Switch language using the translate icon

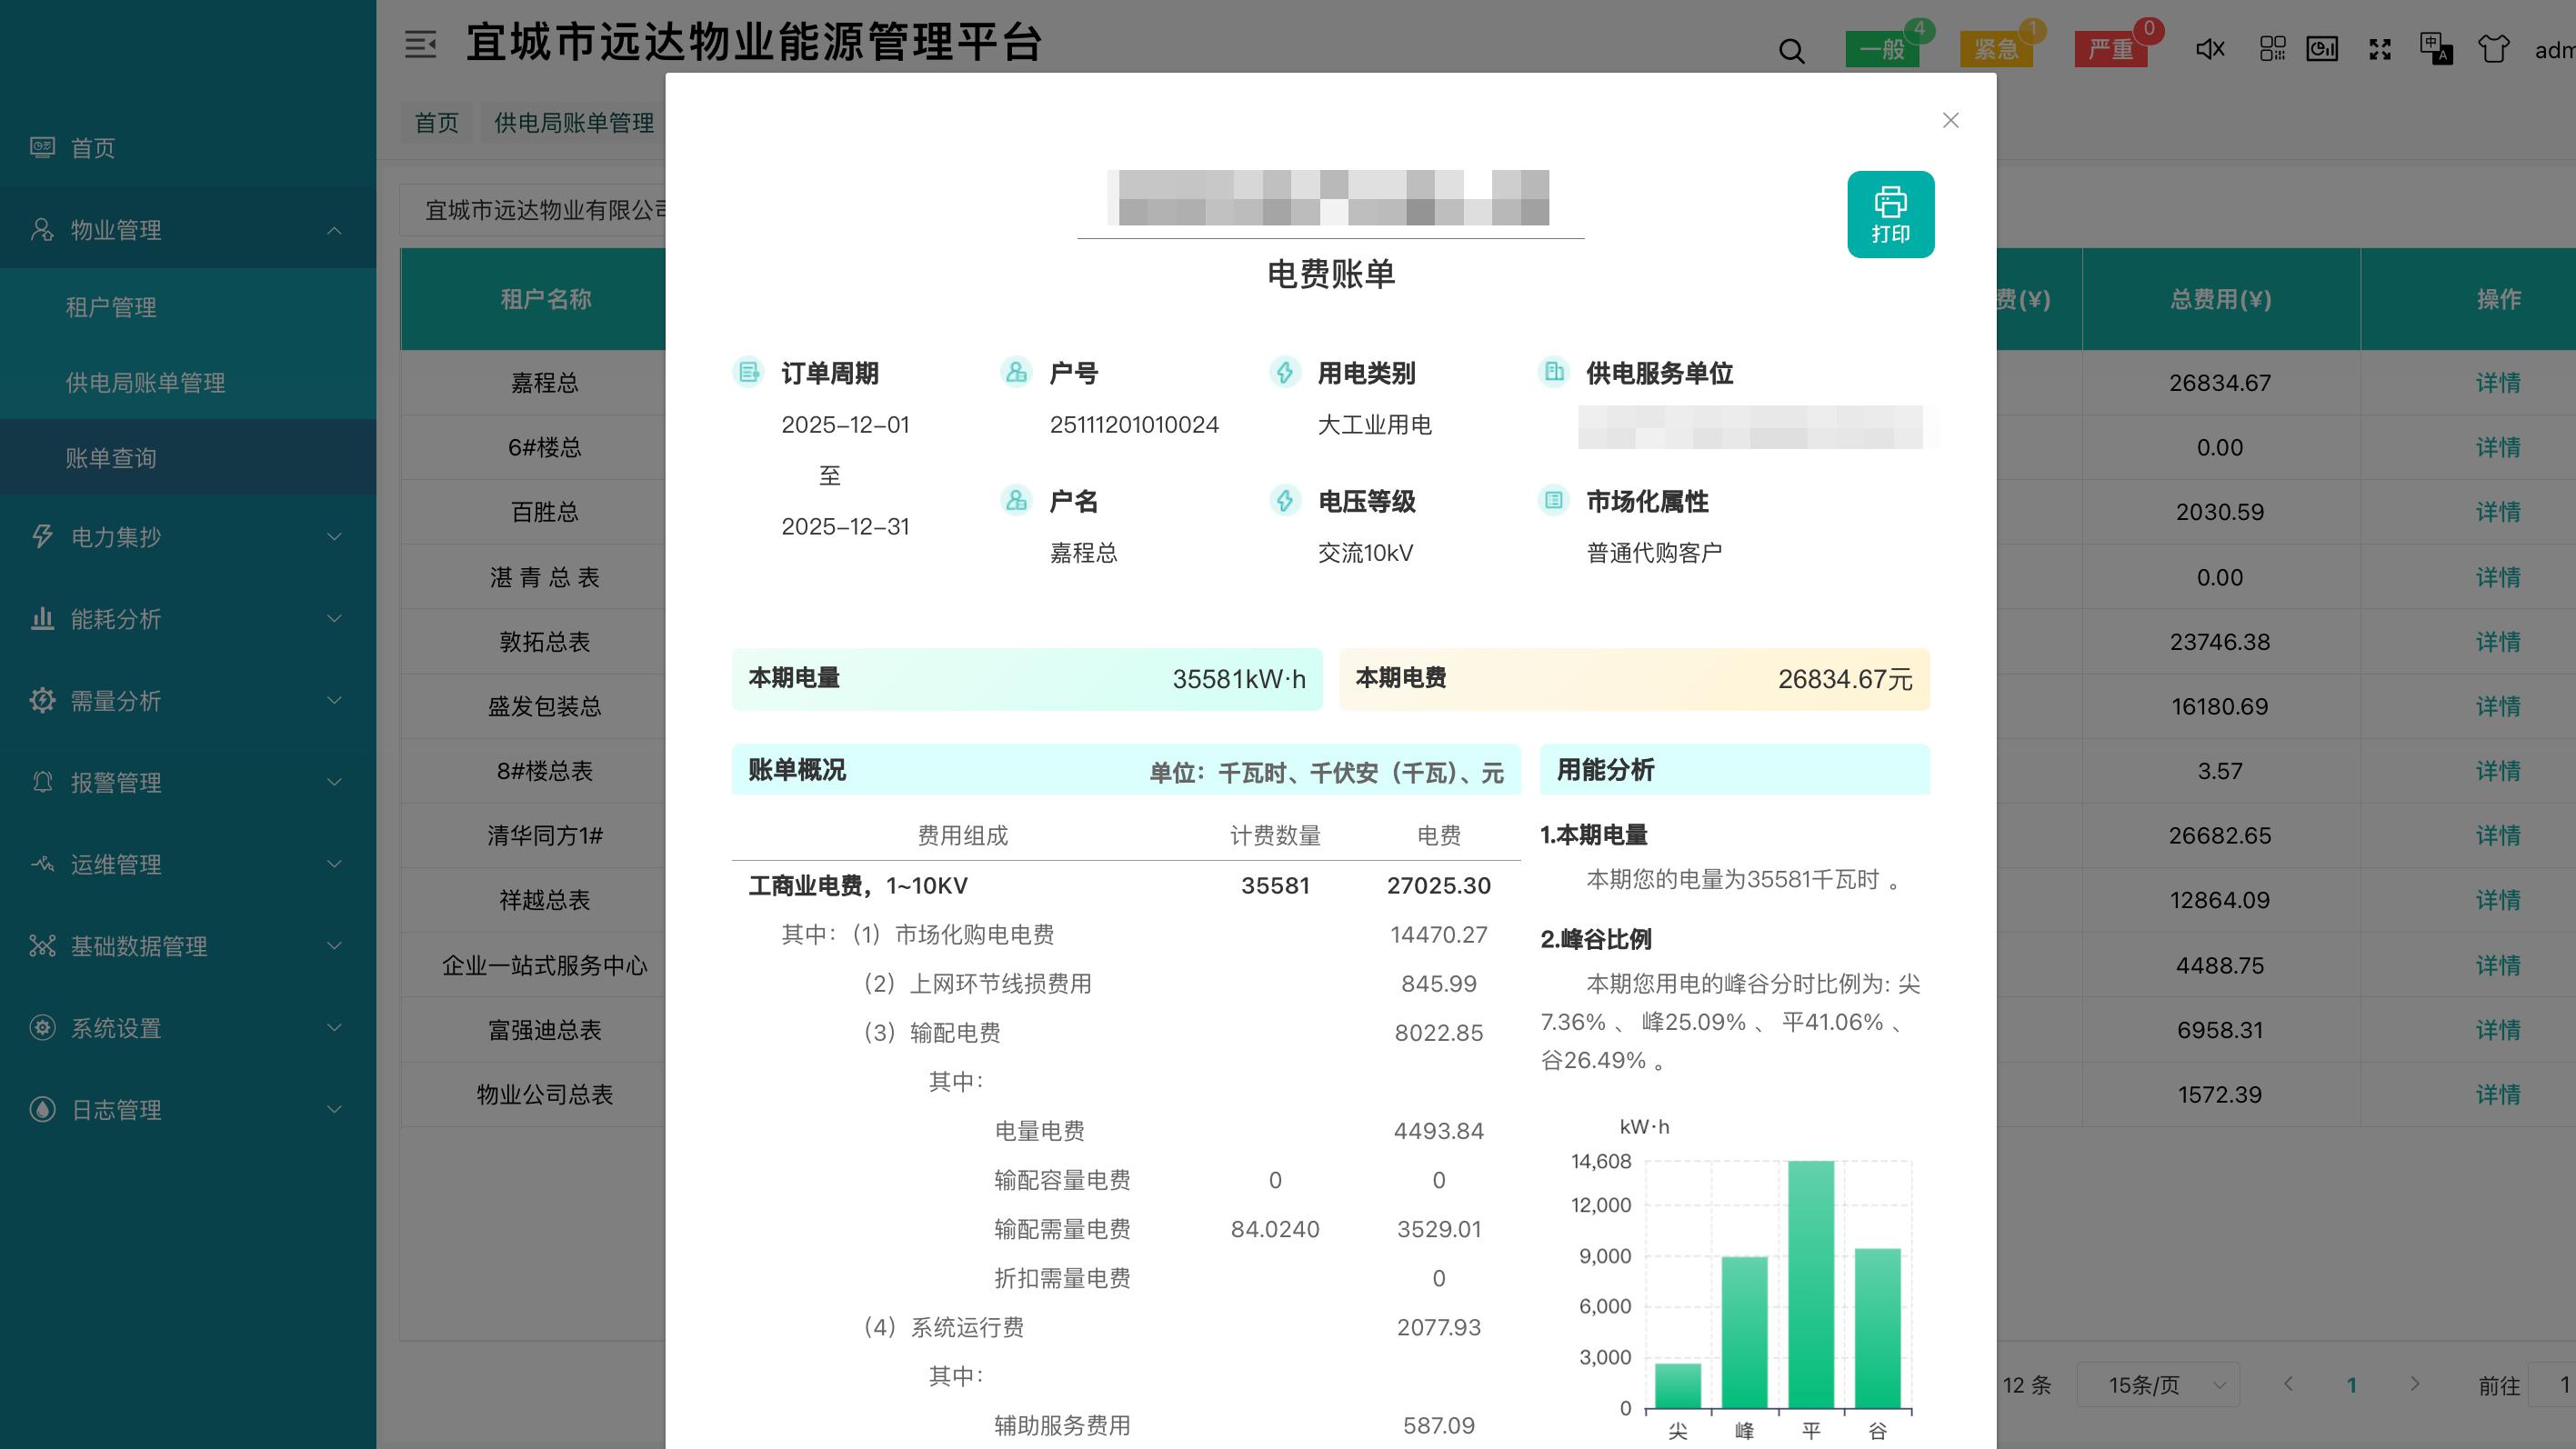pos(2437,48)
